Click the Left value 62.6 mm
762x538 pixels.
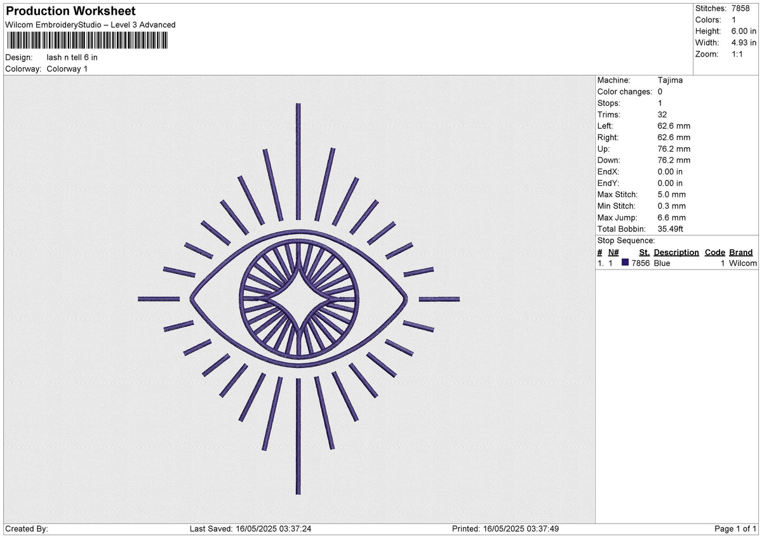coord(674,126)
